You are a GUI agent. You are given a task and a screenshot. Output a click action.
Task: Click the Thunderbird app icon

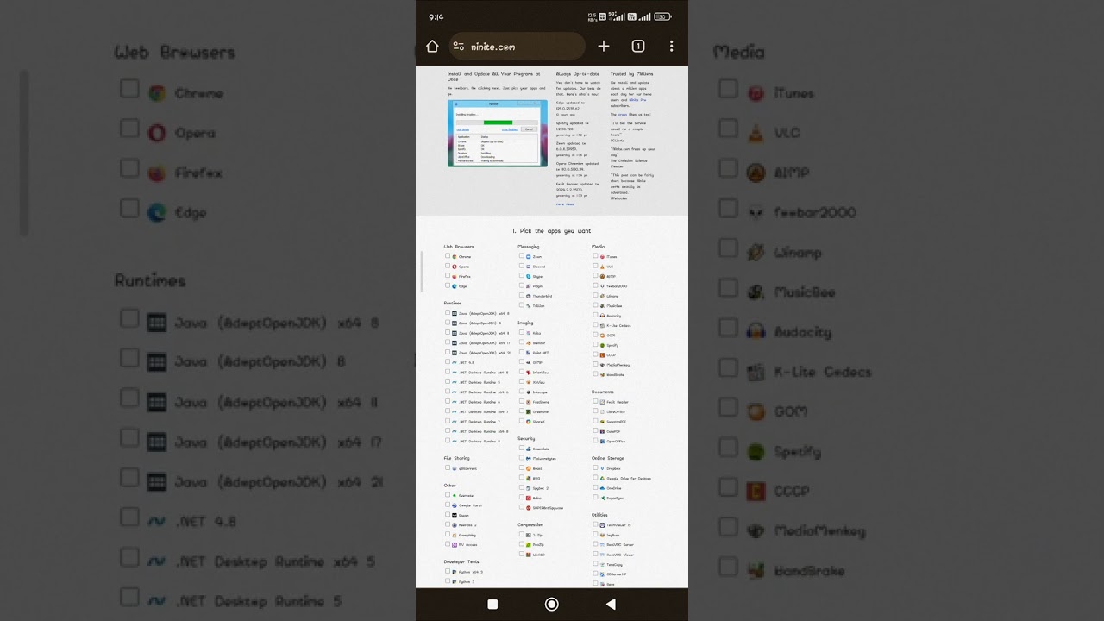point(529,297)
